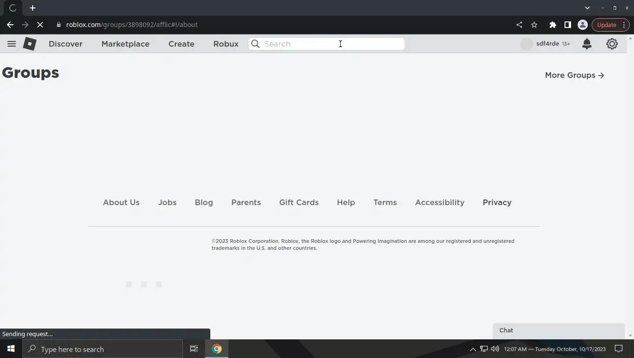Open the Windows notification center
Image resolution: width=634 pixels, height=358 pixels.
tap(619, 349)
